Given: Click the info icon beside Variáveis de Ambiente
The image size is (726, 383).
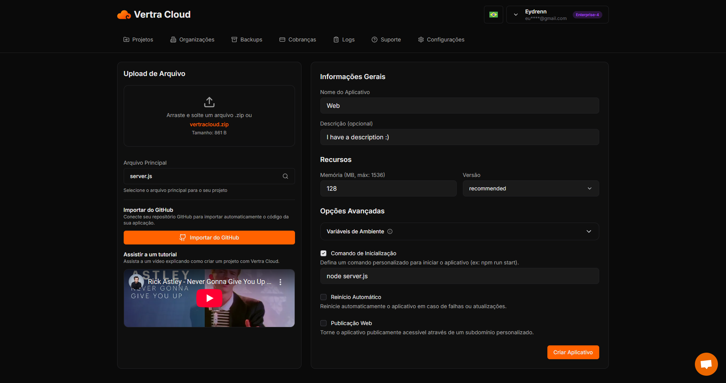Looking at the screenshot, I should 390,231.
